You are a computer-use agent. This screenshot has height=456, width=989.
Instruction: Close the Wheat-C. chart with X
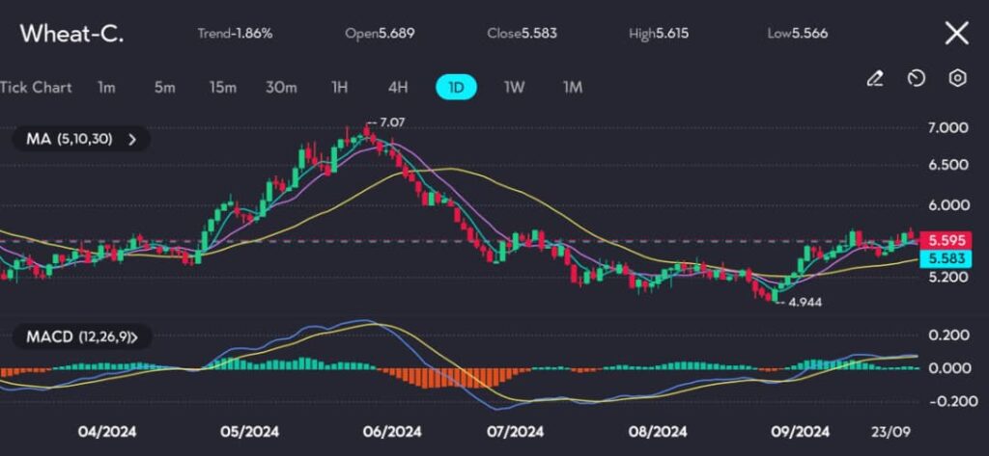(x=956, y=34)
